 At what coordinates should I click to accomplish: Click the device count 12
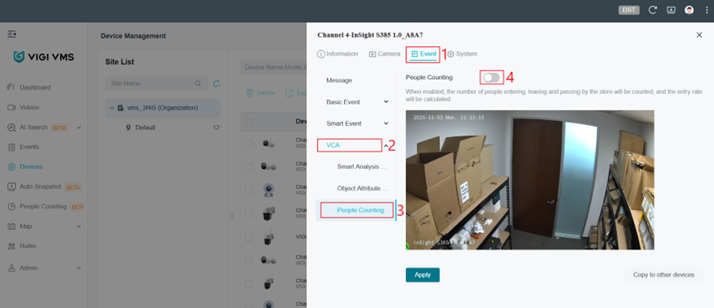tap(216, 128)
